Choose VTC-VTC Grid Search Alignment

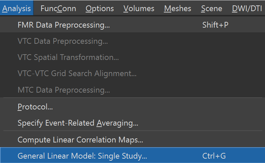[x=132, y=73]
